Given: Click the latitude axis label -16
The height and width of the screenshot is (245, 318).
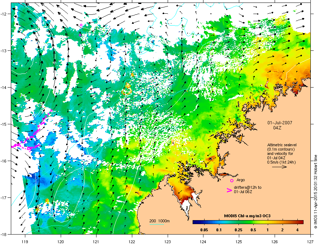Looking at the screenshot, I should tap(4, 161).
